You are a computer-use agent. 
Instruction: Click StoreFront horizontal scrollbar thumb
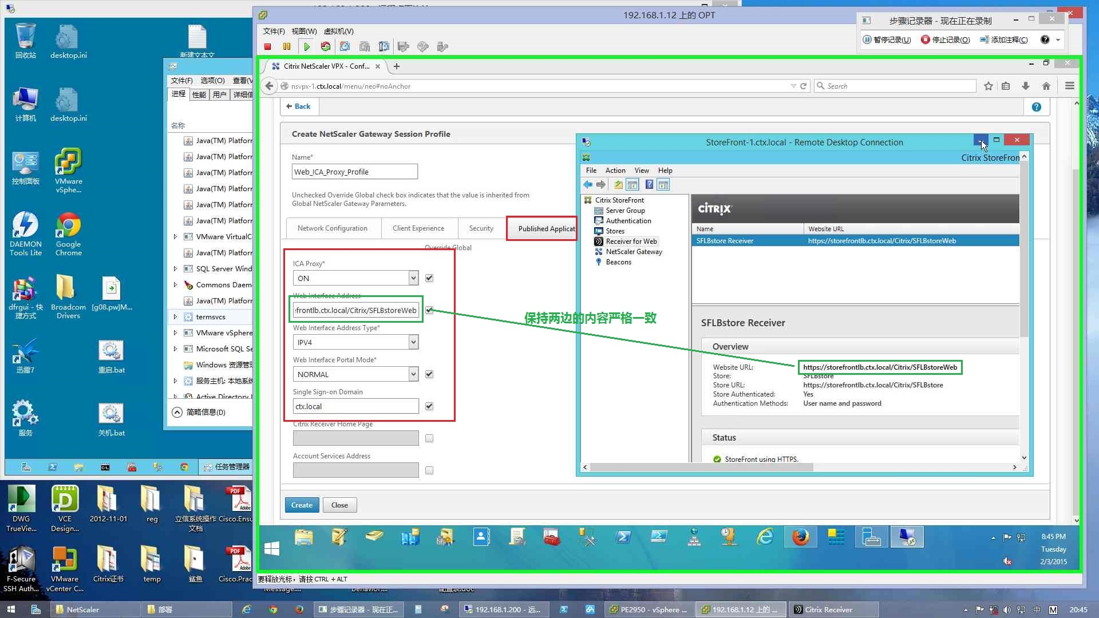(702, 468)
